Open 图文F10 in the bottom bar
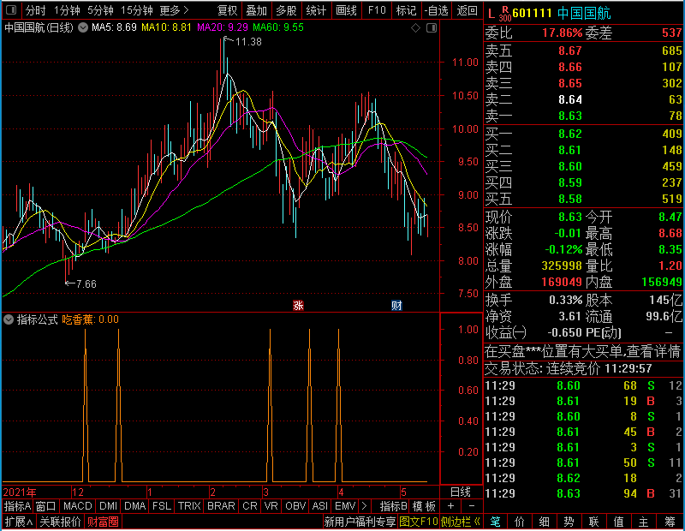Image resolution: width=685 pixels, height=531 pixels. 419,522
